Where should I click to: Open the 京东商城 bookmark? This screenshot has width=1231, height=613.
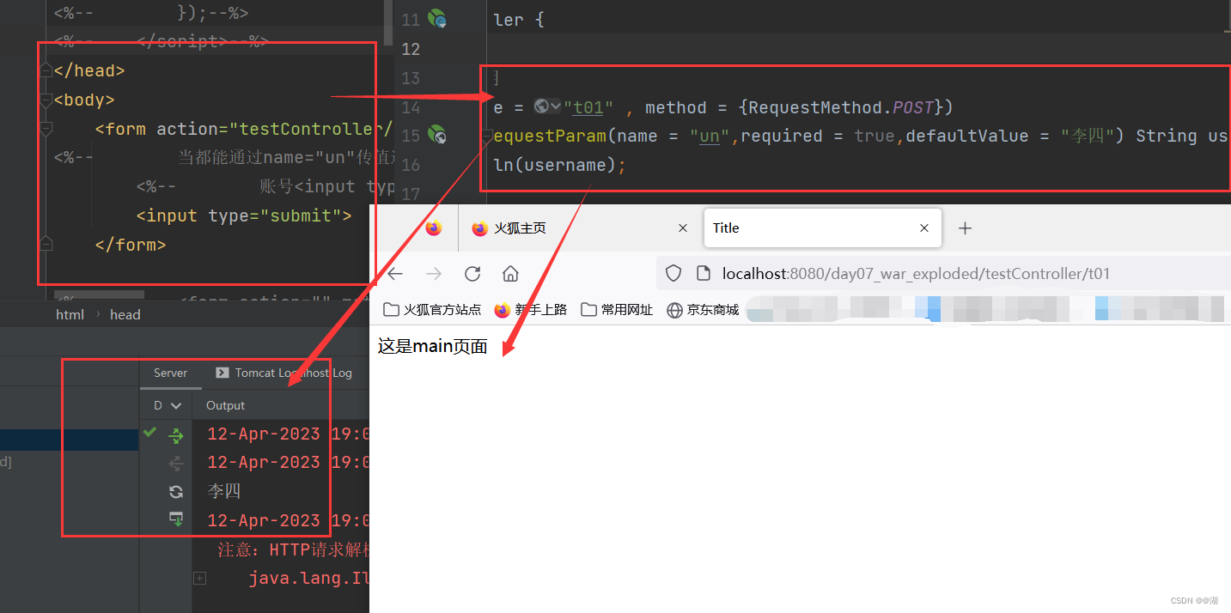click(x=703, y=310)
